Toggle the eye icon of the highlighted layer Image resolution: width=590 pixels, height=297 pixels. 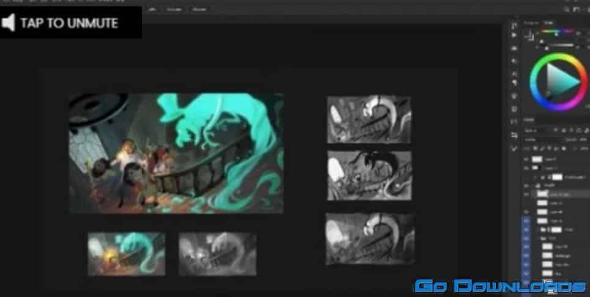[x=526, y=194]
